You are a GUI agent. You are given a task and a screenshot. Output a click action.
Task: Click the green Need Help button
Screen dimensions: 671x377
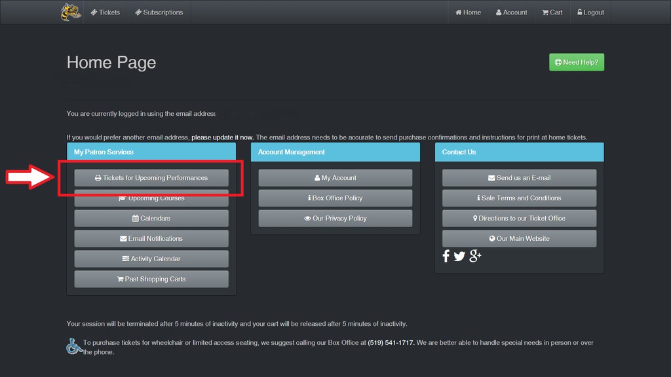point(576,62)
